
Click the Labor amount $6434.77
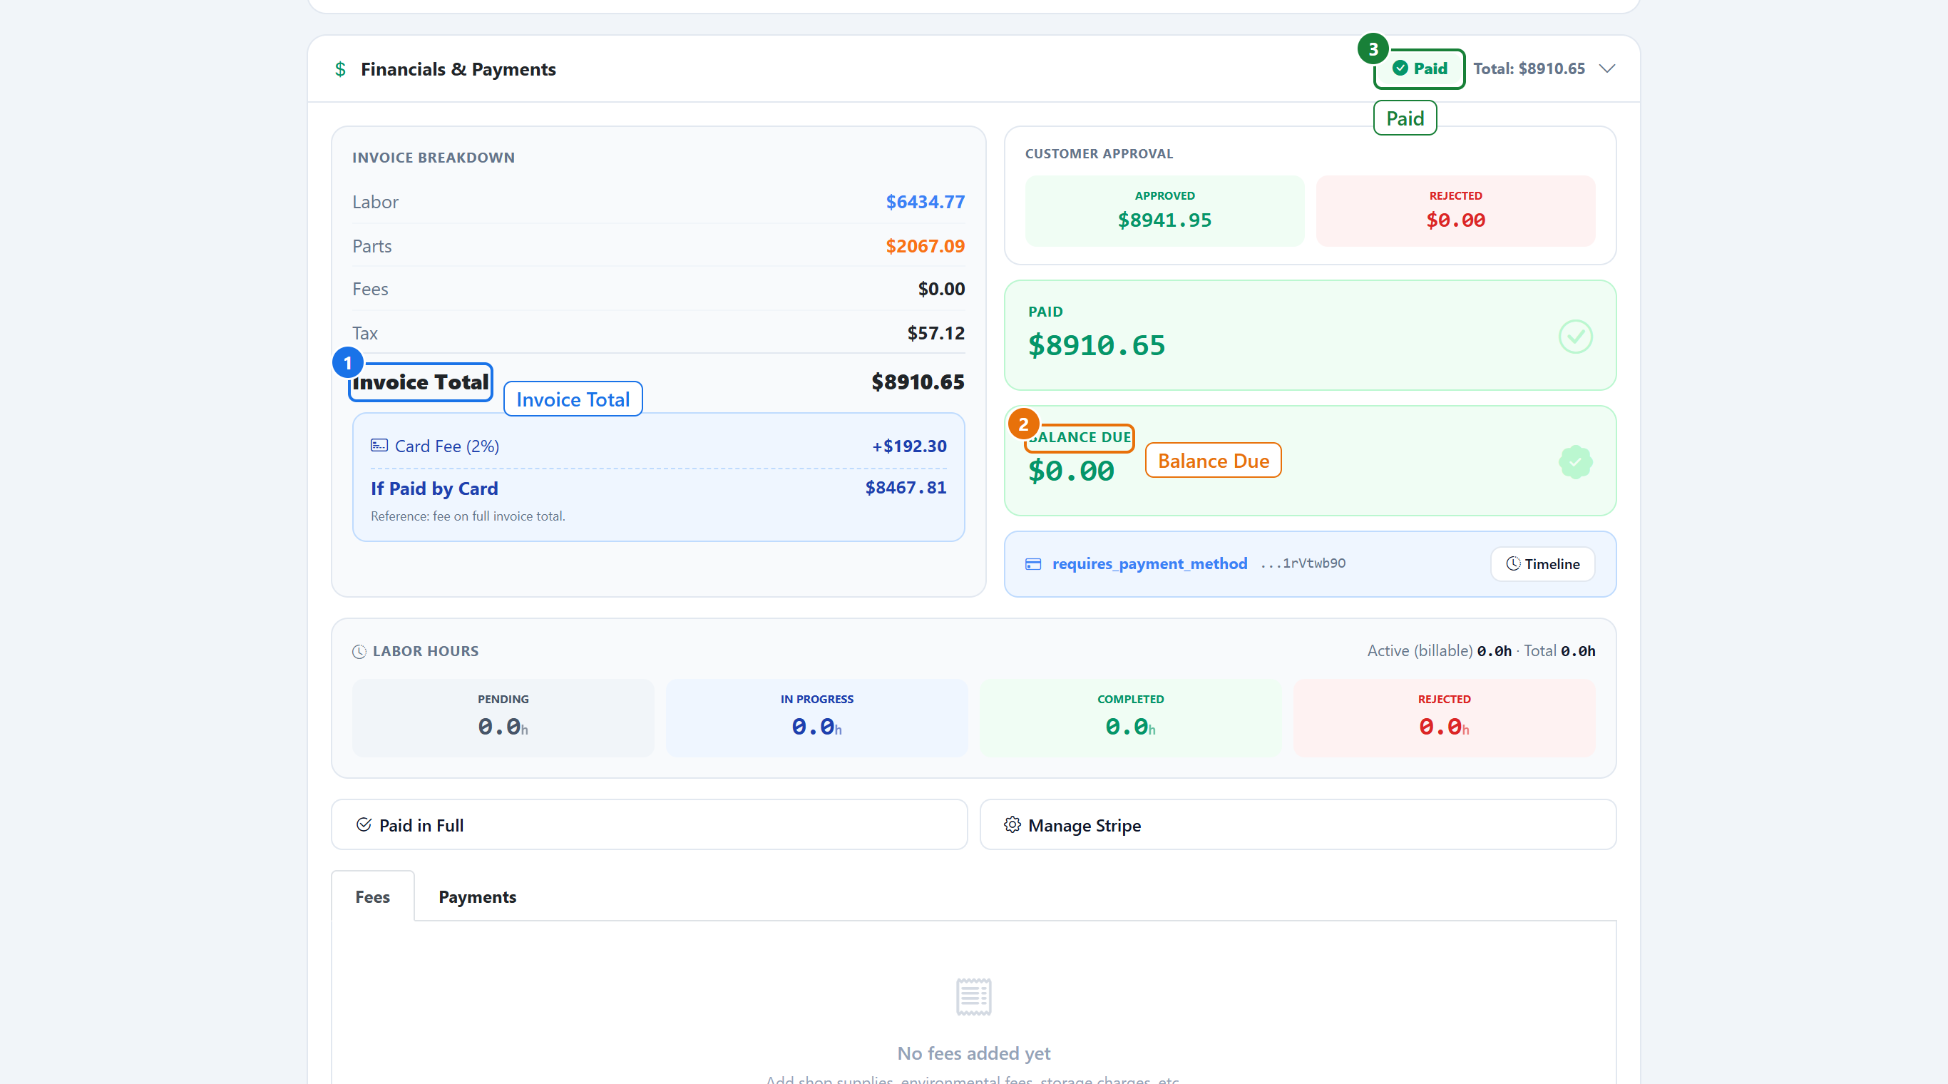click(x=925, y=202)
